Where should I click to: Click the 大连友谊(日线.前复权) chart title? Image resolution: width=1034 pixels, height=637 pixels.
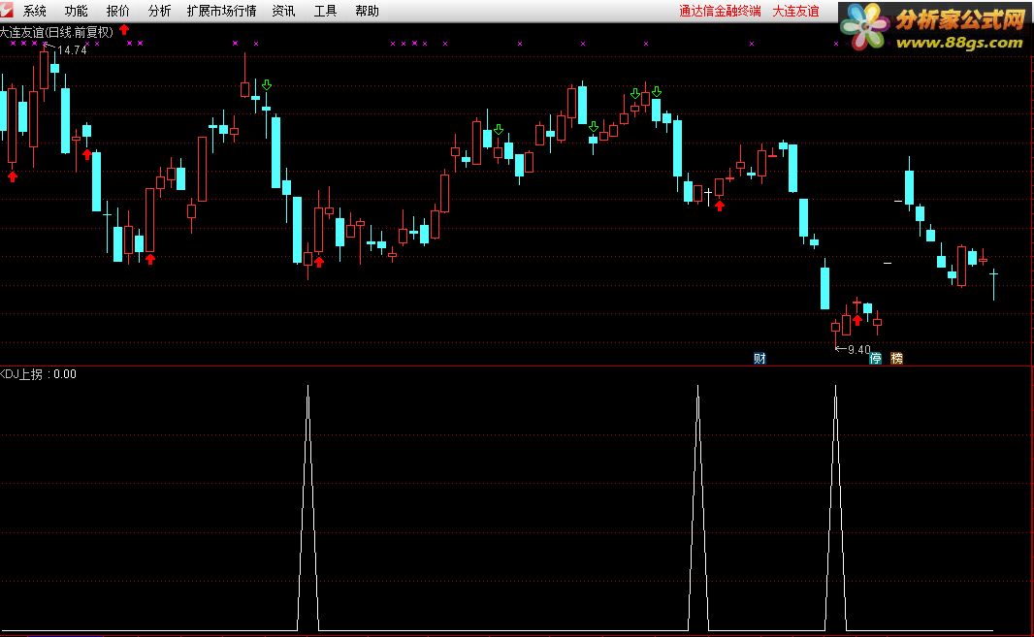[x=56, y=32]
